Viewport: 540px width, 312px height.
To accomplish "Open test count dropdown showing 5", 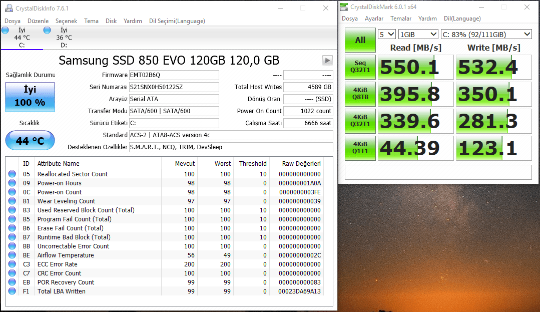I will pyautogui.click(x=386, y=35).
